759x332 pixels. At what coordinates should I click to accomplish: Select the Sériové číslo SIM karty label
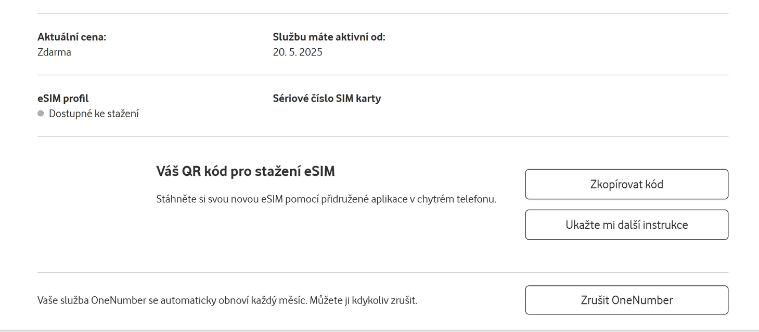pyautogui.click(x=327, y=99)
